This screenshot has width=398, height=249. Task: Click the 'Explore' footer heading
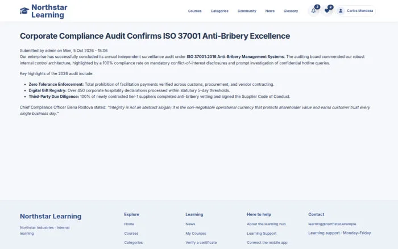[x=131, y=214]
